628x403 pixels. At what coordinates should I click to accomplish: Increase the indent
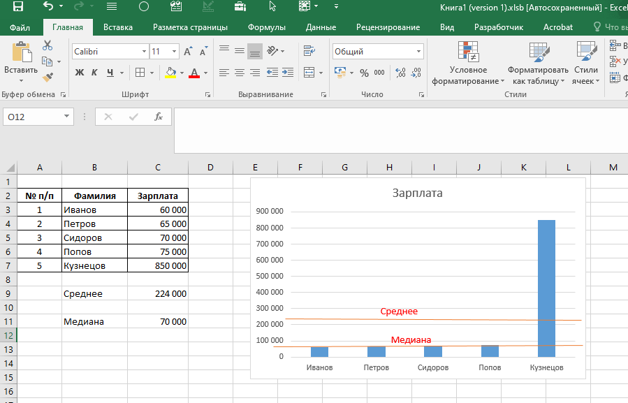(x=288, y=73)
